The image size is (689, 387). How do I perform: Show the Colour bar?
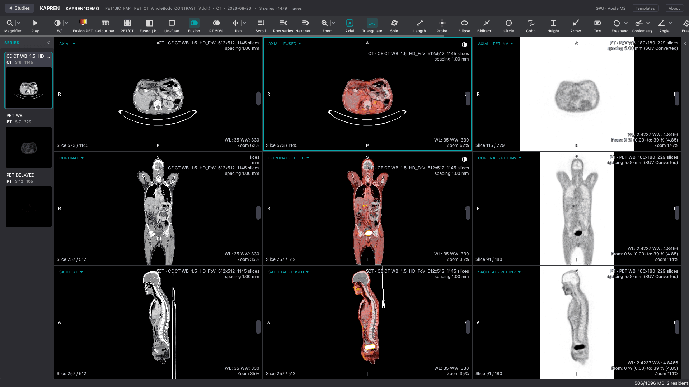click(105, 26)
